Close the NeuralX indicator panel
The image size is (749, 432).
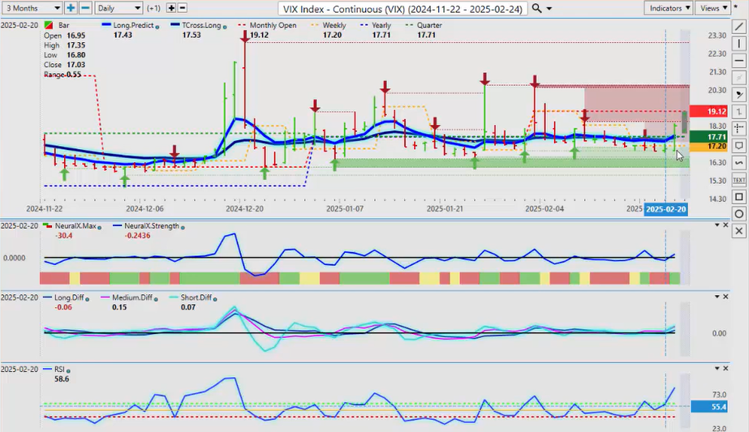(725, 225)
